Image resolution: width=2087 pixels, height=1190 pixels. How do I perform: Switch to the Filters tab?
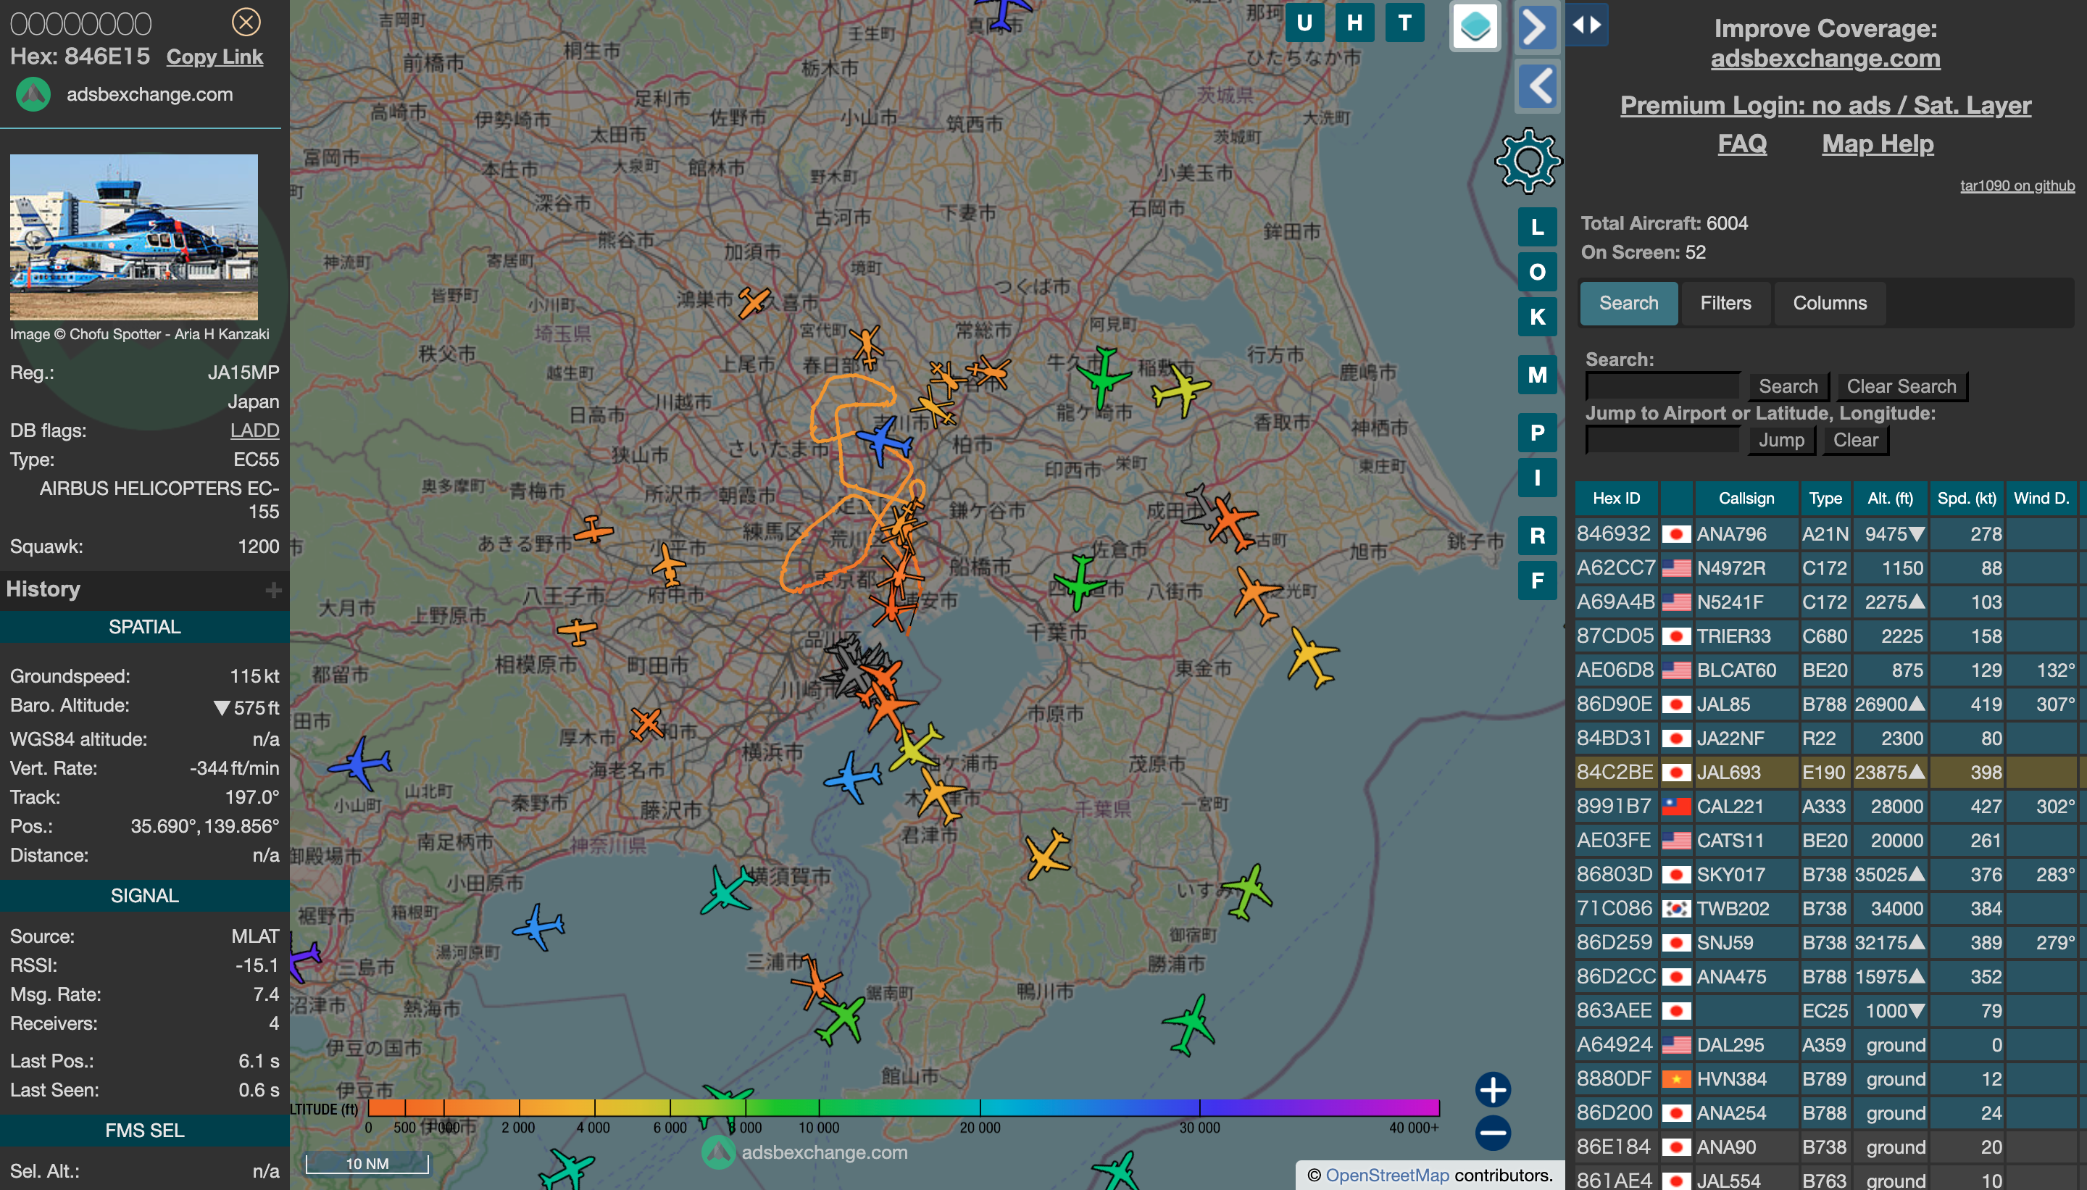tap(1725, 303)
